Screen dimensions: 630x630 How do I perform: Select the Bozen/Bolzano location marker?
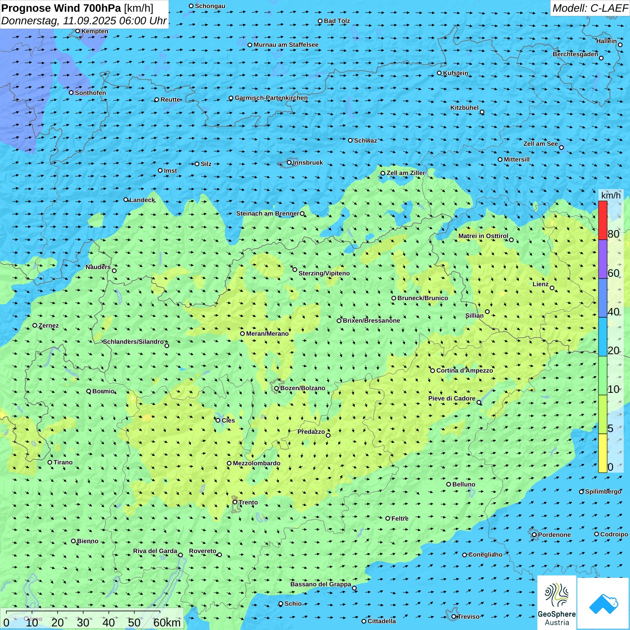(277, 388)
